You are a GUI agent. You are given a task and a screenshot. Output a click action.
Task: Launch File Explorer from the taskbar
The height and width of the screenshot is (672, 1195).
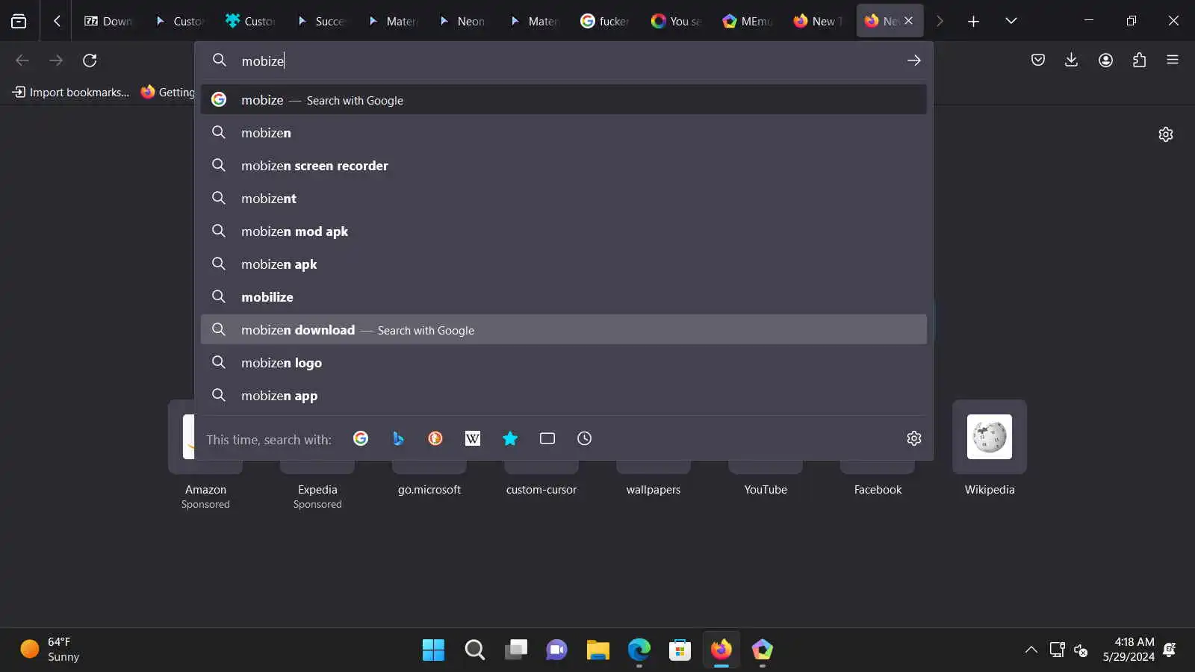tap(597, 650)
